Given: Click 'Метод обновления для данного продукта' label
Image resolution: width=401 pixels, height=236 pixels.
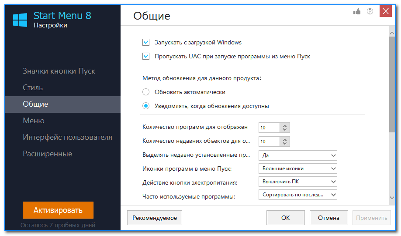Looking at the screenshot, I should [x=202, y=78].
